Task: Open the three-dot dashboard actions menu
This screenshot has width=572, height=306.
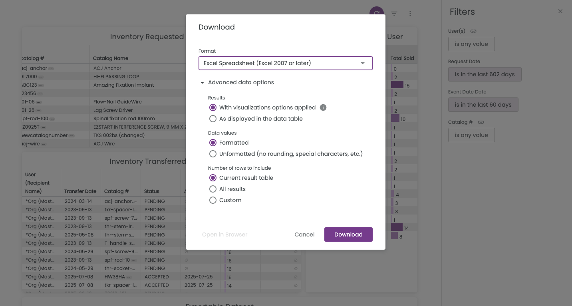Action: 410,14
